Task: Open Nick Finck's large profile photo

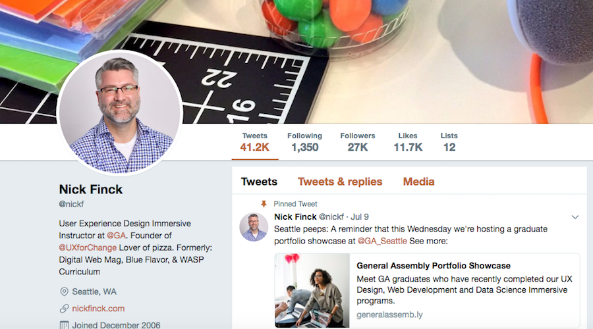Action: 120,113
